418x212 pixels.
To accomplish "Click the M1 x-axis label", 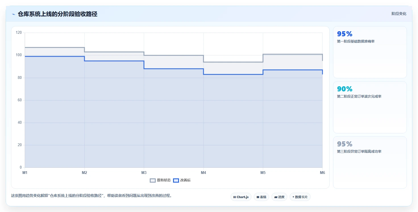I will [x=25, y=173].
